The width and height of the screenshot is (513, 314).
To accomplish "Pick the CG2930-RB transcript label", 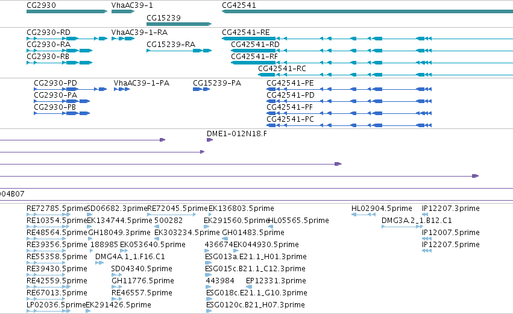I will pos(48,57).
